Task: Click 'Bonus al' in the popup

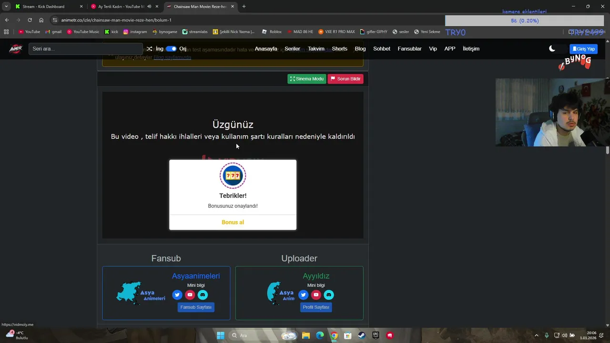Action: tap(233, 222)
